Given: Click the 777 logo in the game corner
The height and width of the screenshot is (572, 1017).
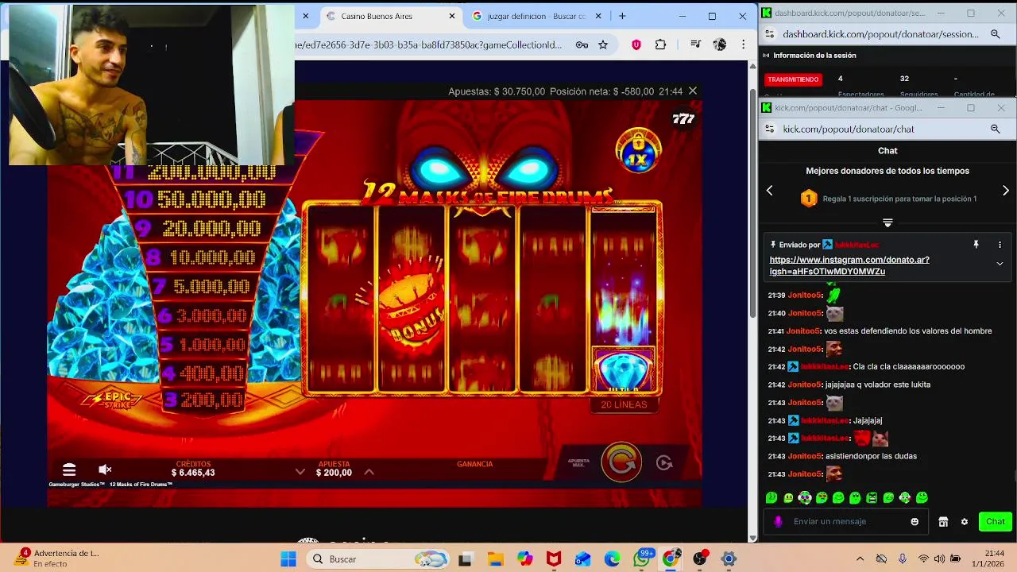Looking at the screenshot, I should coord(683,118).
